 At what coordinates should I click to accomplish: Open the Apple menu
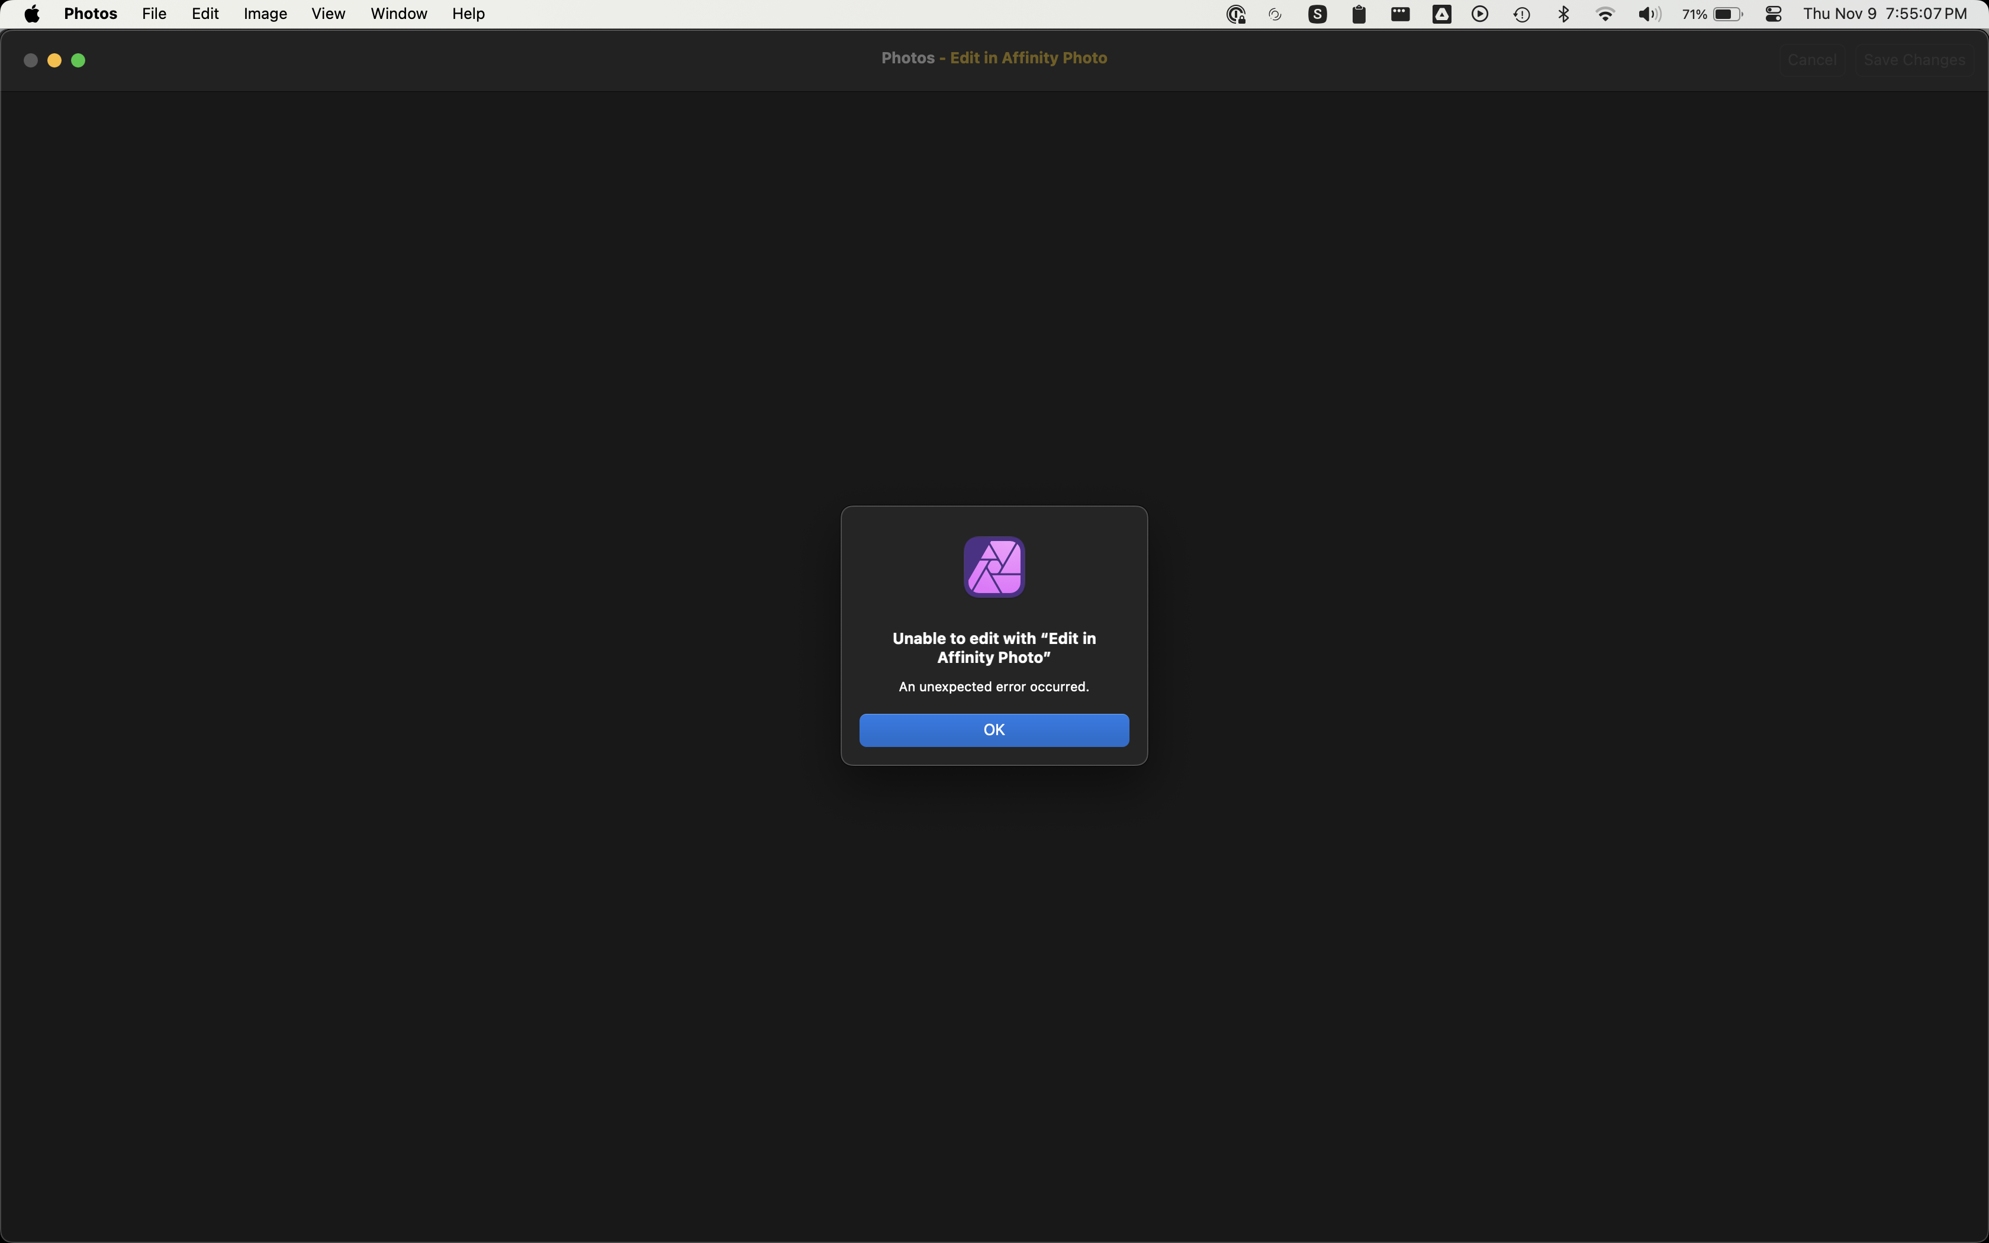[32, 14]
